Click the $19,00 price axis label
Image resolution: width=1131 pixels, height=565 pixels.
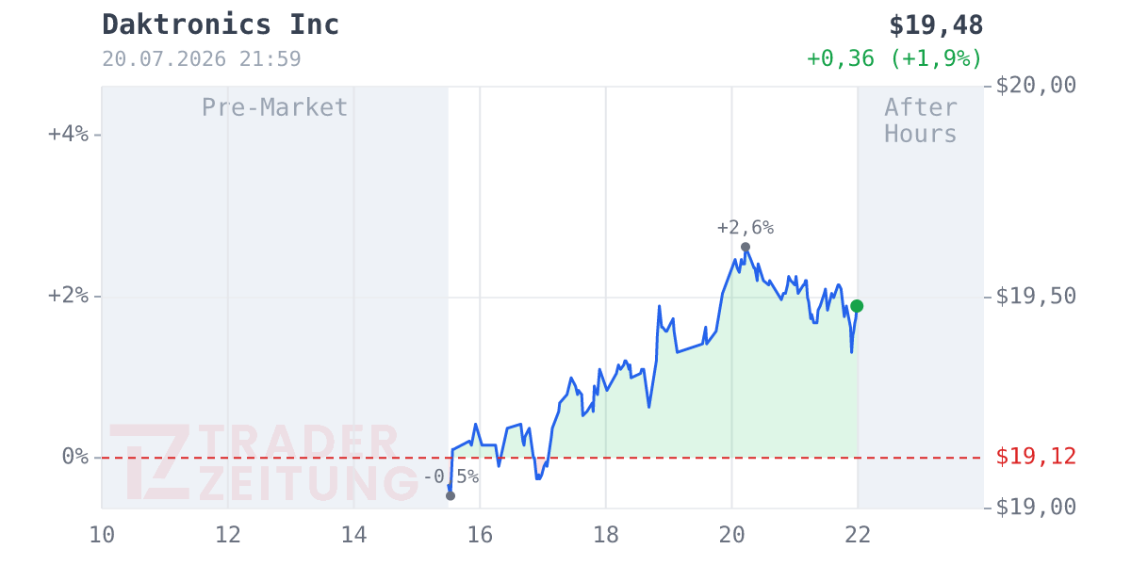1037,508
